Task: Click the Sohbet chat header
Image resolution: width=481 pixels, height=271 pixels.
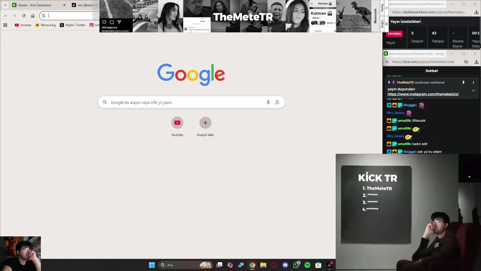Action: click(x=432, y=71)
